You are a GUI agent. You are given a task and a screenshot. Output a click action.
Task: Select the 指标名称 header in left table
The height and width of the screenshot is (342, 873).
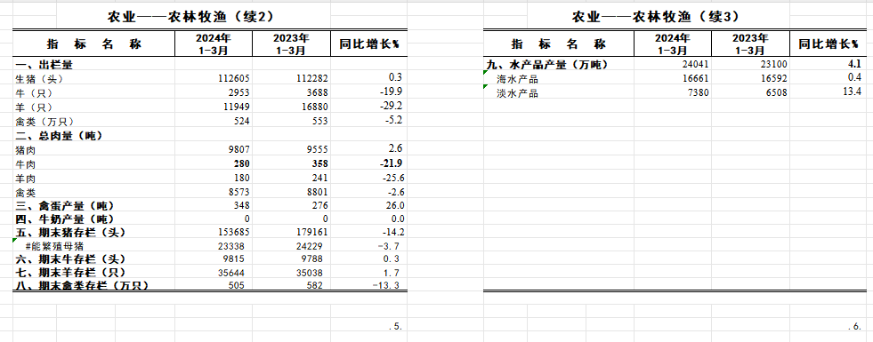click(x=93, y=44)
